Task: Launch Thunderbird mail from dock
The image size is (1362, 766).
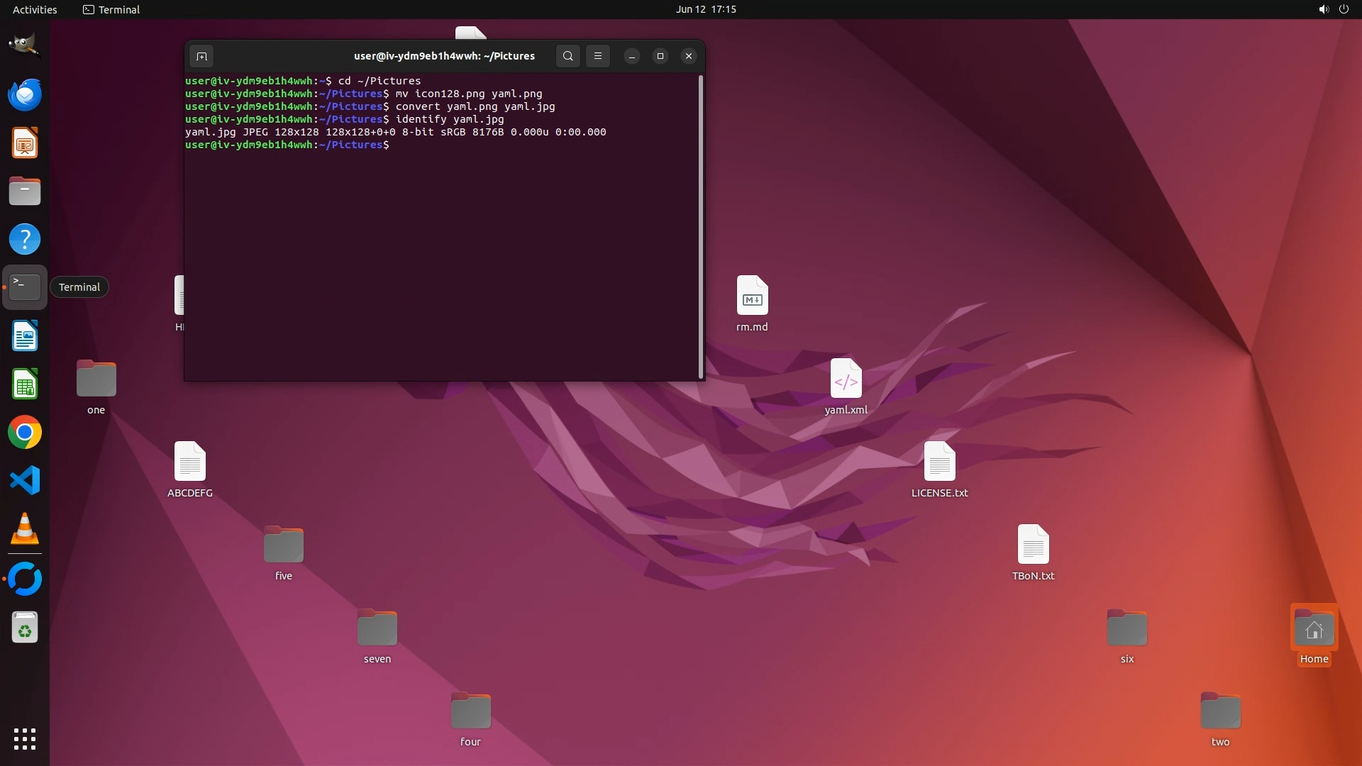Action: 24,94
